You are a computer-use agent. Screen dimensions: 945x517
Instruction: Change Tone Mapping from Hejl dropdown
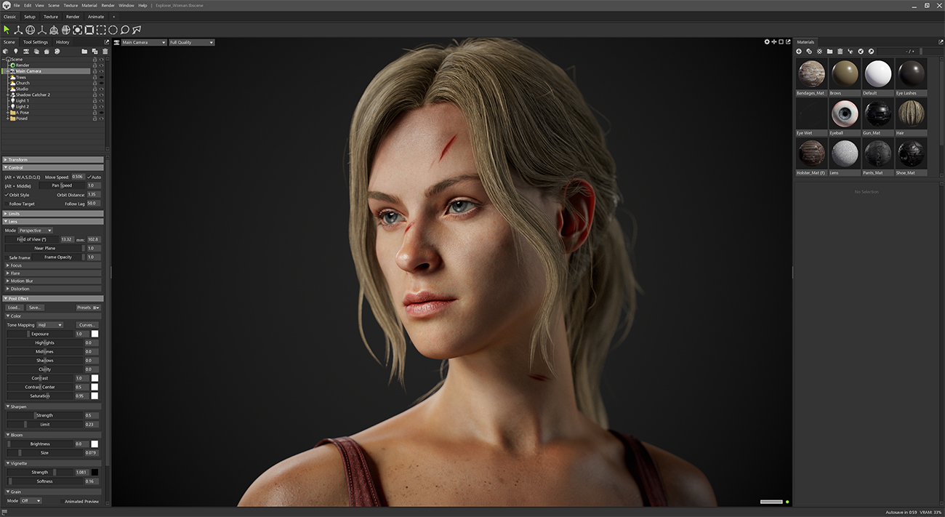[49, 324]
